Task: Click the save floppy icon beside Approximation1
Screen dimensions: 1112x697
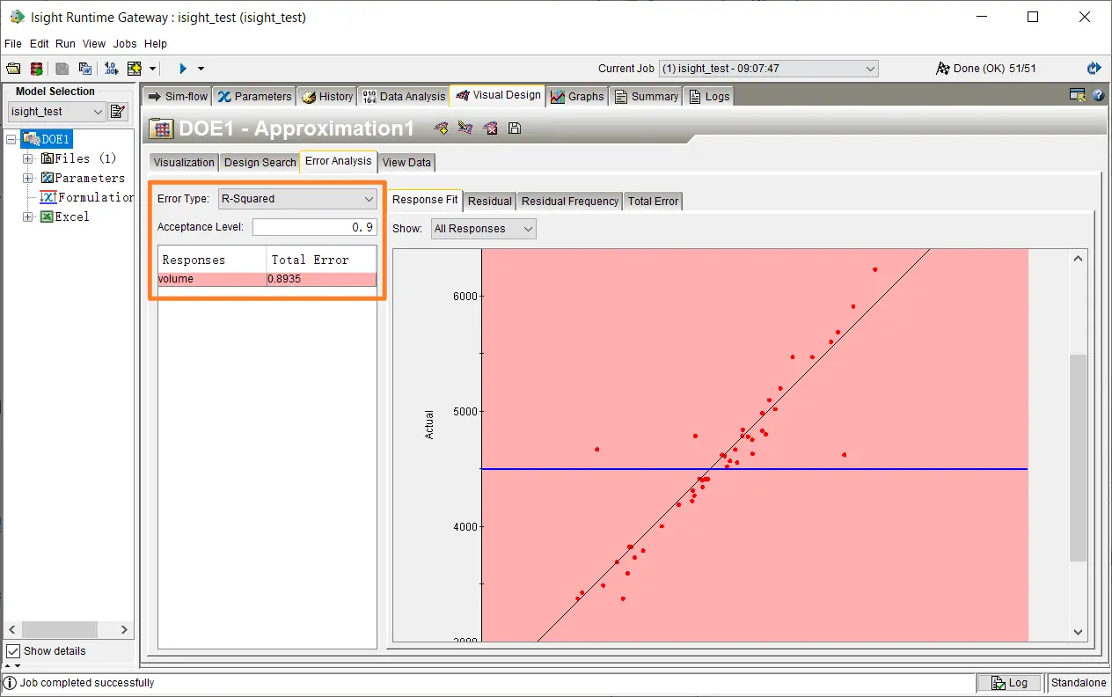Action: [x=516, y=128]
